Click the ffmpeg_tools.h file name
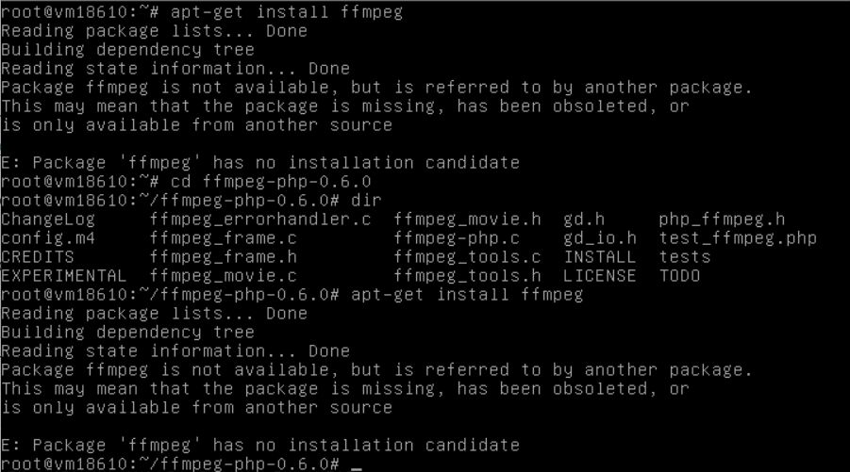The height and width of the screenshot is (472, 850). (x=467, y=275)
